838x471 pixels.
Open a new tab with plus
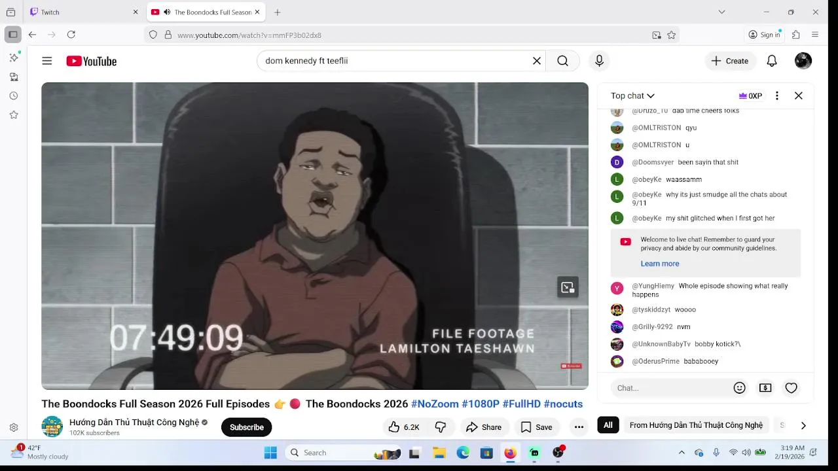pos(278,12)
